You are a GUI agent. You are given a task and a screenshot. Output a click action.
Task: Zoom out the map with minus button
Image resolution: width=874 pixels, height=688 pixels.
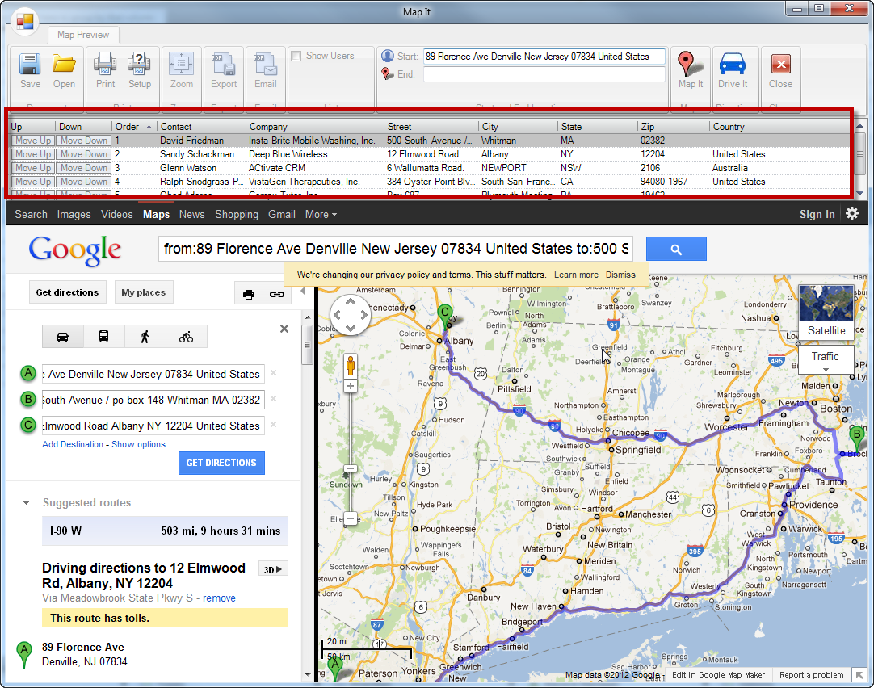point(350,518)
